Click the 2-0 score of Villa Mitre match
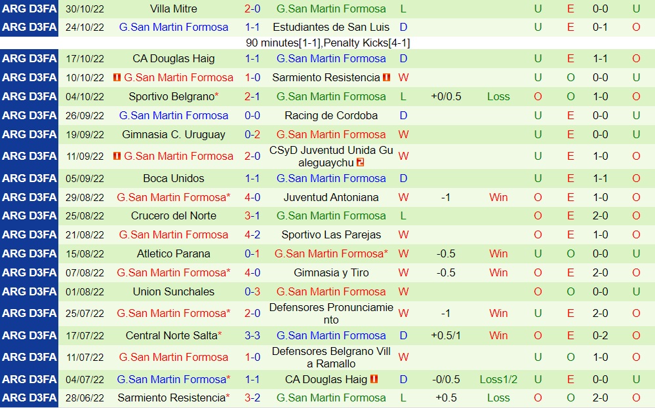This screenshot has width=655, height=408. pyautogui.click(x=252, y=9)
